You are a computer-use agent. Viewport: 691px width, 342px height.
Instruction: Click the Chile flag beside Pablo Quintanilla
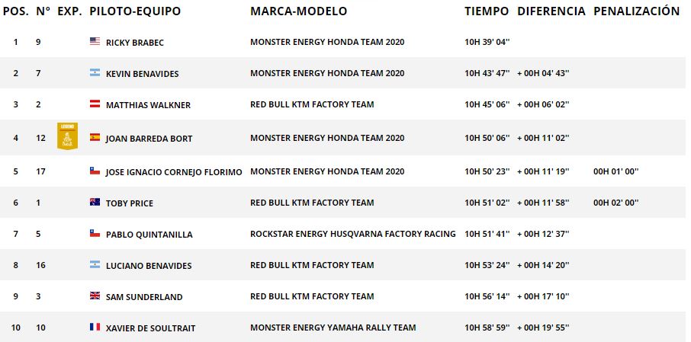click(95, 234)
